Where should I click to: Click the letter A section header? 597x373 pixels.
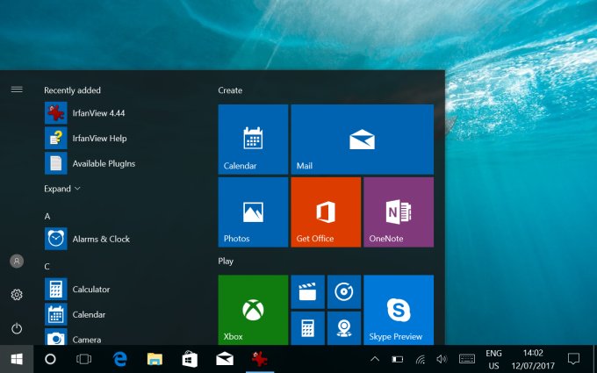[x=47, y=216]
